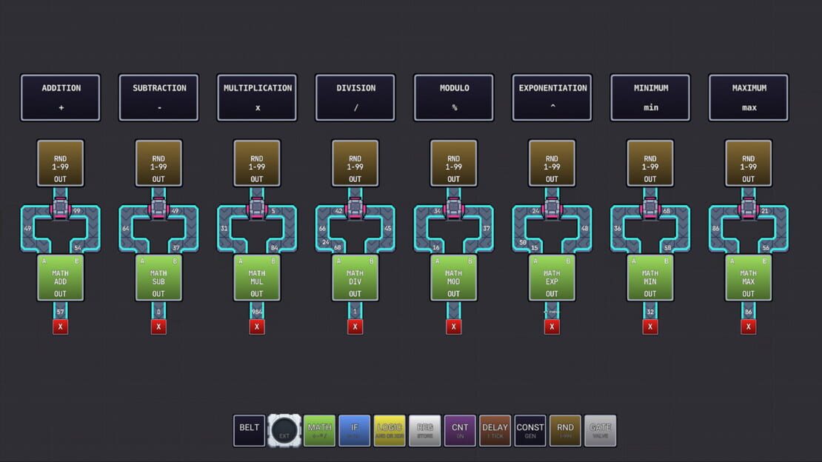
Task: Click the ADDITION + label panel
Action: pos(60,98)
